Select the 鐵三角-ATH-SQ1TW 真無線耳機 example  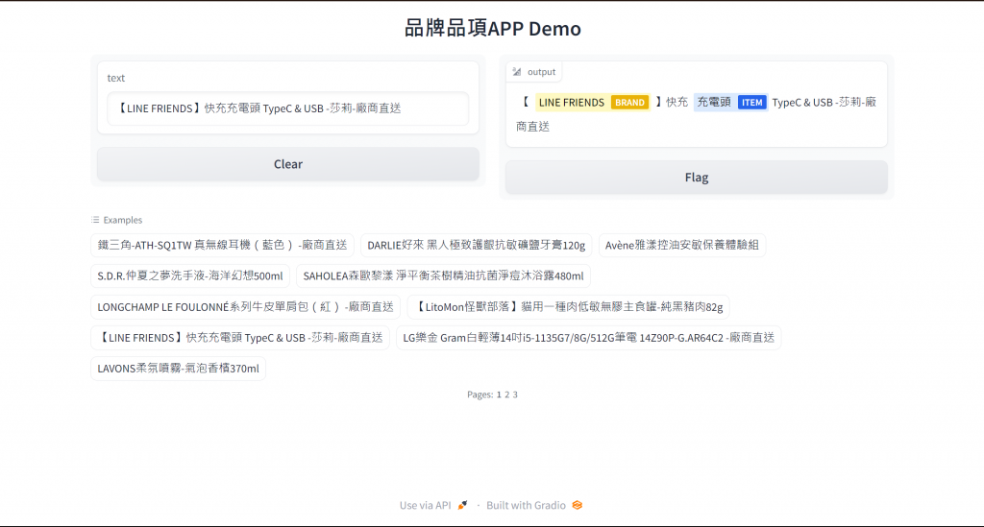(222, 245)
